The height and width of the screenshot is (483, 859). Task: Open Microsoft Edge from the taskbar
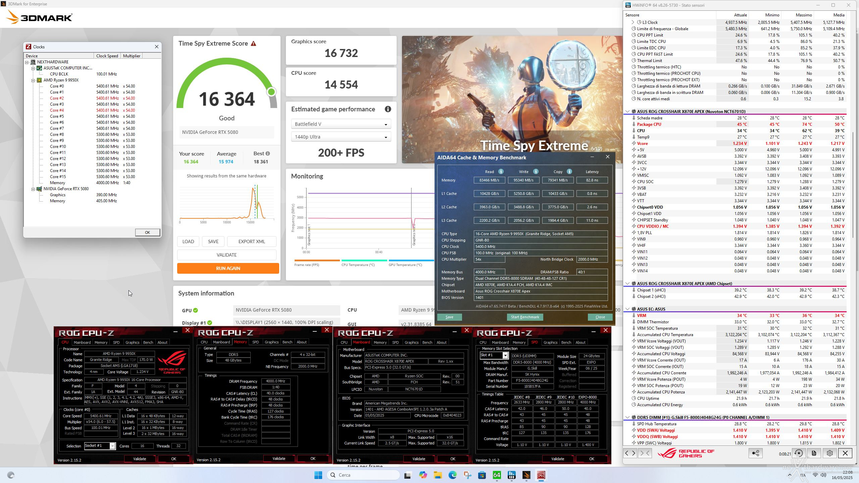coord(452,475)
